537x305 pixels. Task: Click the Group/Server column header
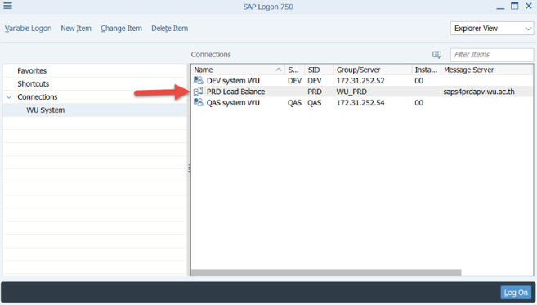[x=358, y=70]
